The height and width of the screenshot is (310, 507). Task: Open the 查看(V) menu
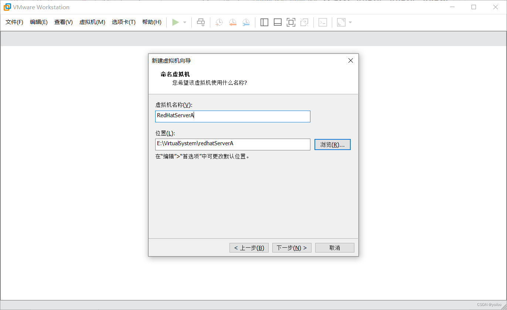tap(64, 22)
